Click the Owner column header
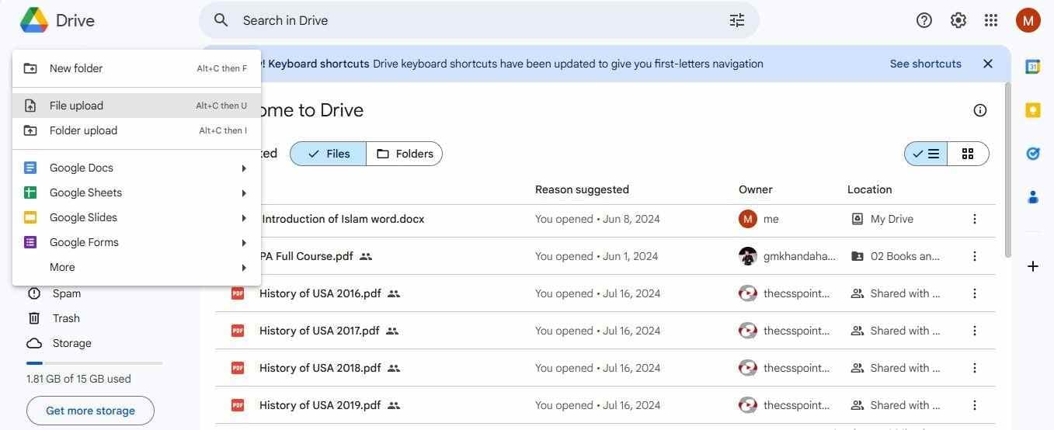Viewport: 1054px width, 430px height. (x=755, y=189)
